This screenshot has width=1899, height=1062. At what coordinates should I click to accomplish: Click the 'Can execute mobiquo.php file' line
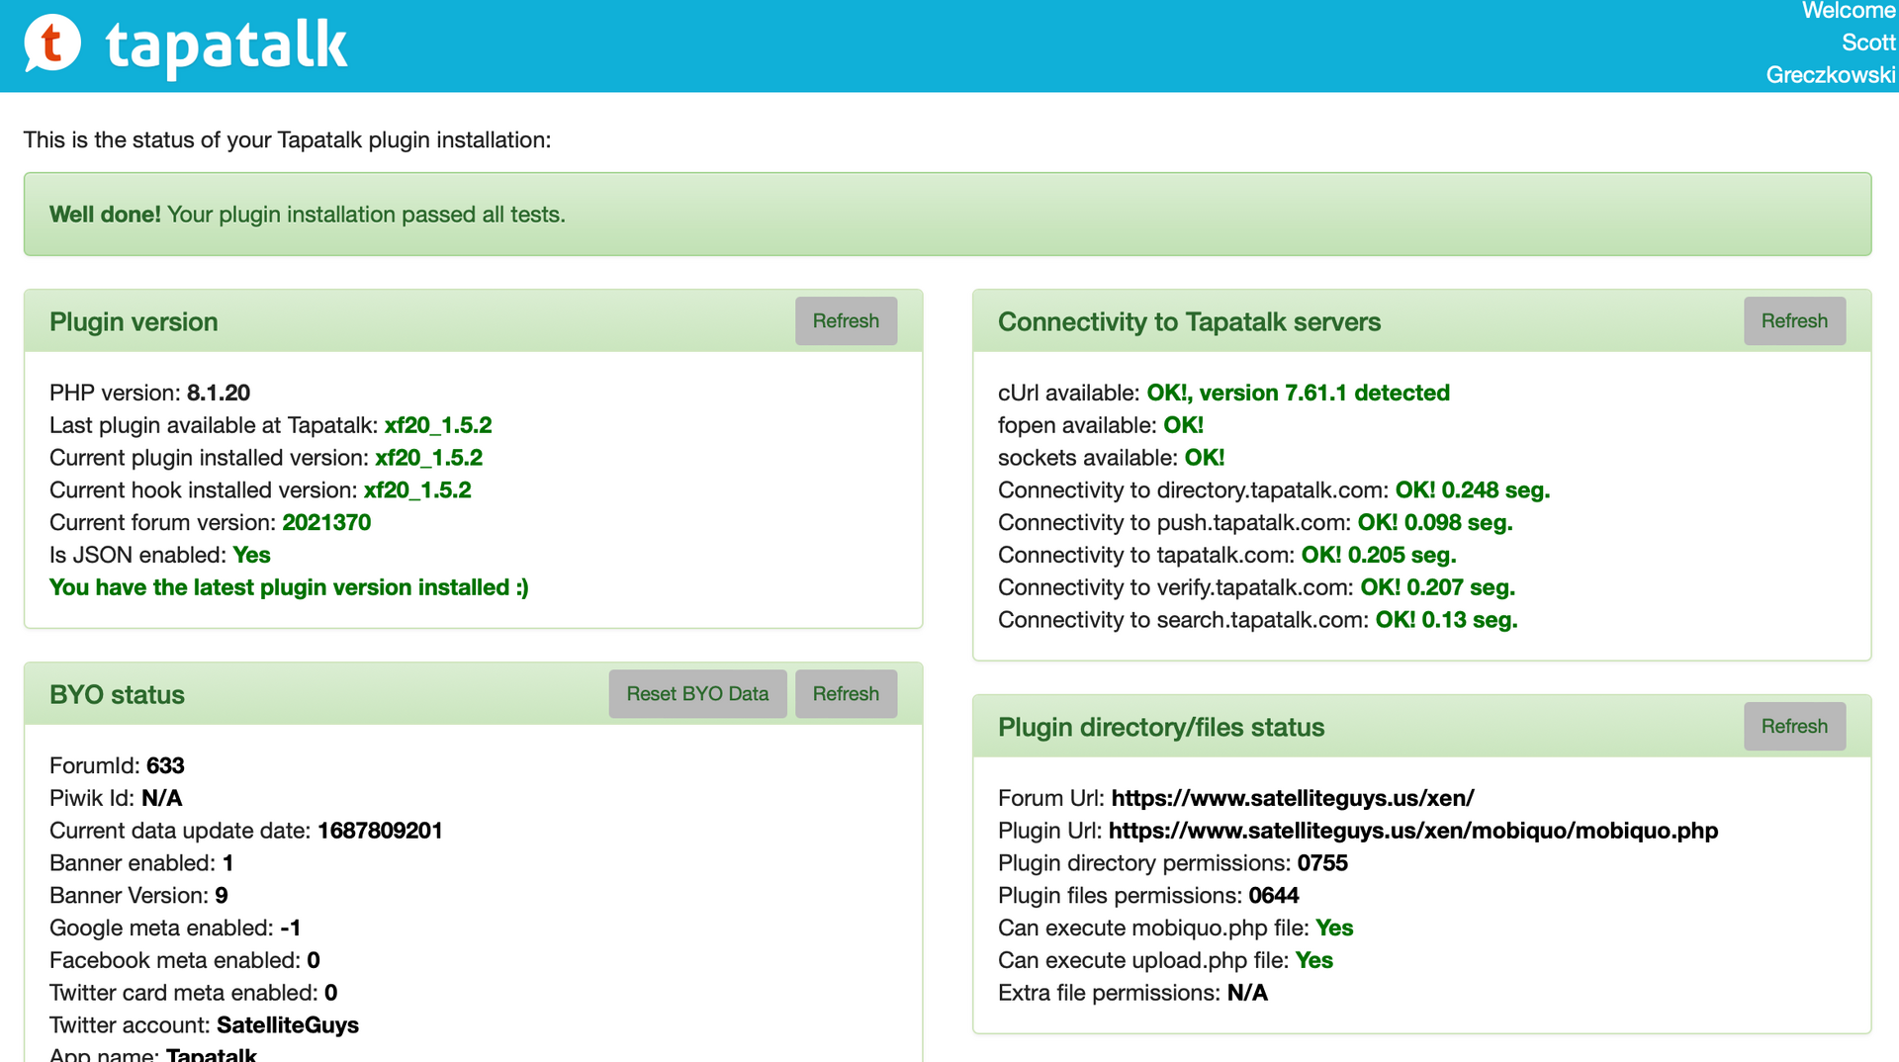point(1176,929)
